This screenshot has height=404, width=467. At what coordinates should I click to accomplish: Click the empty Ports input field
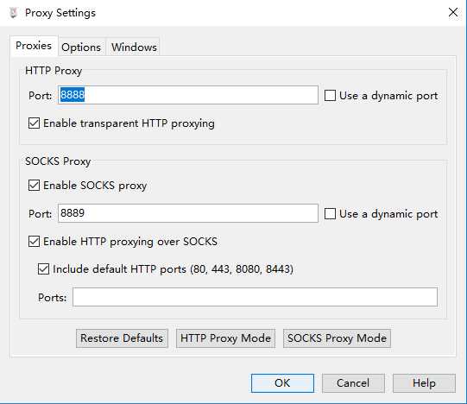click(255, 297)
